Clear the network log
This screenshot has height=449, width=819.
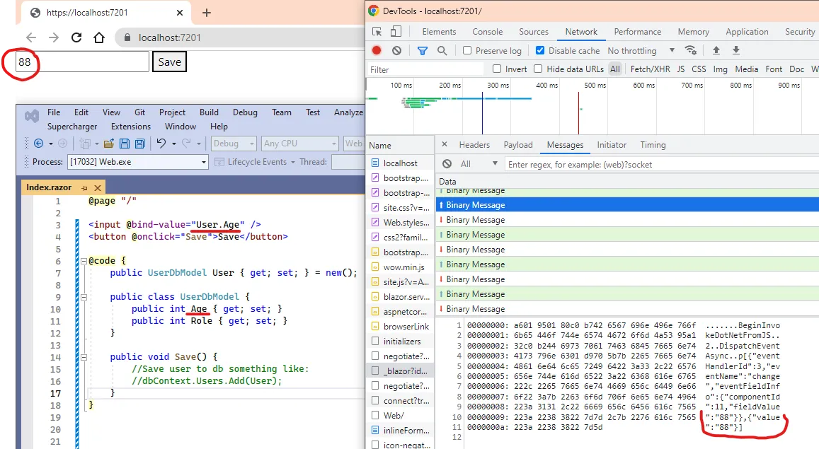396,50
